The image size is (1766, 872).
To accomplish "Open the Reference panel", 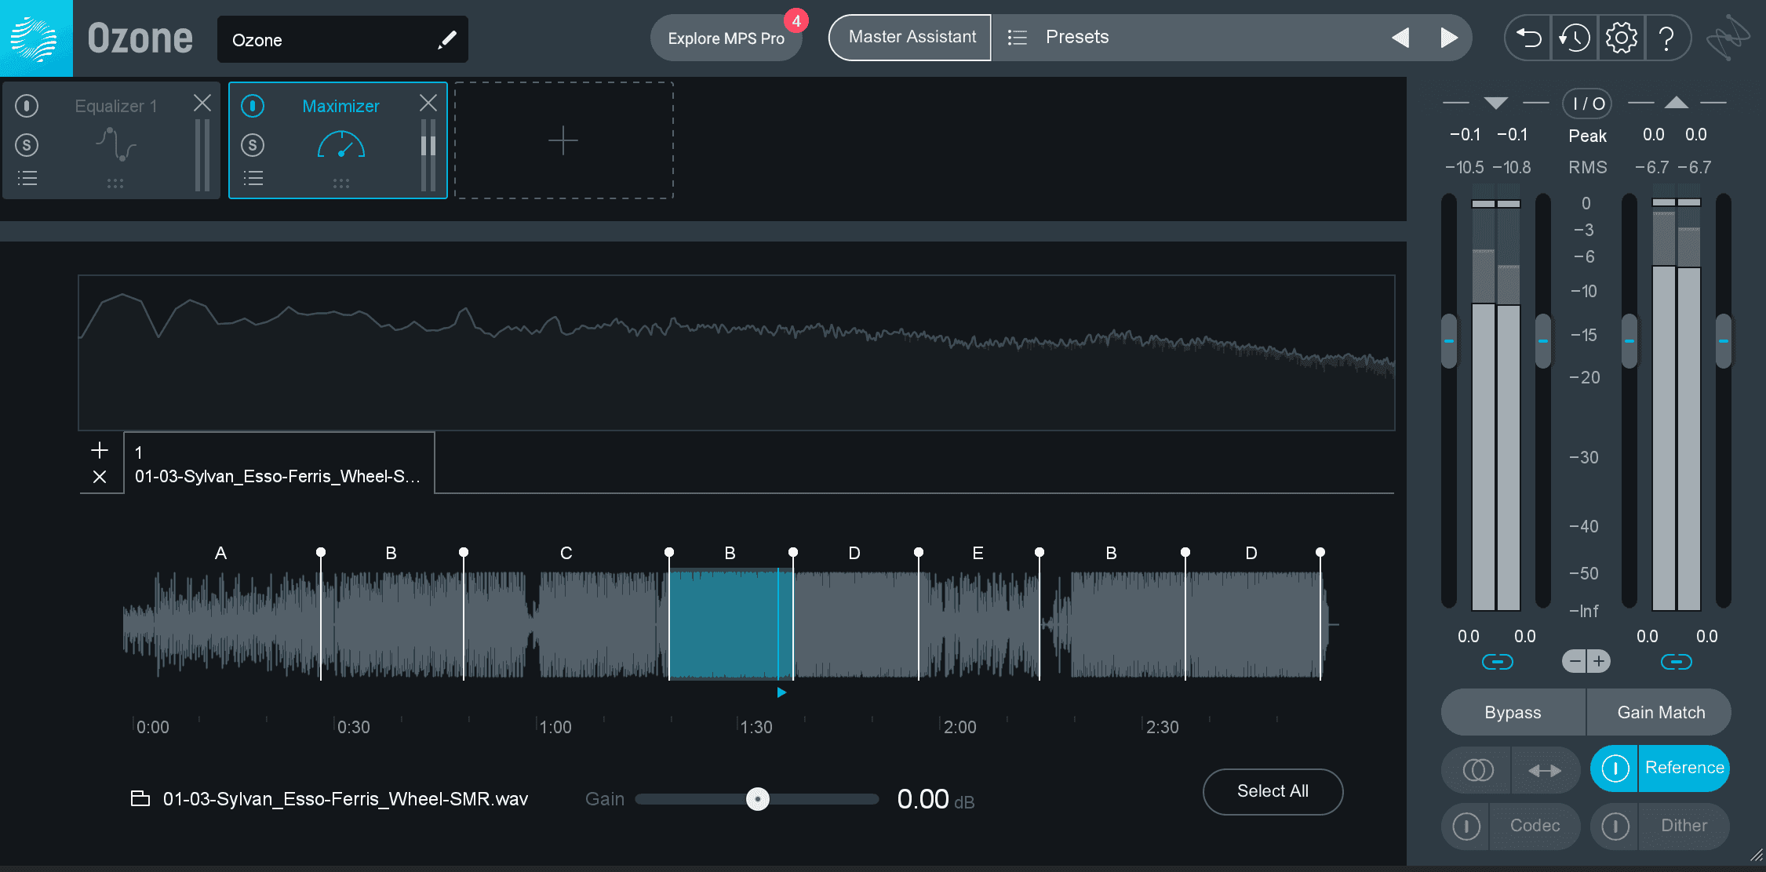I will click(1684, 768).
